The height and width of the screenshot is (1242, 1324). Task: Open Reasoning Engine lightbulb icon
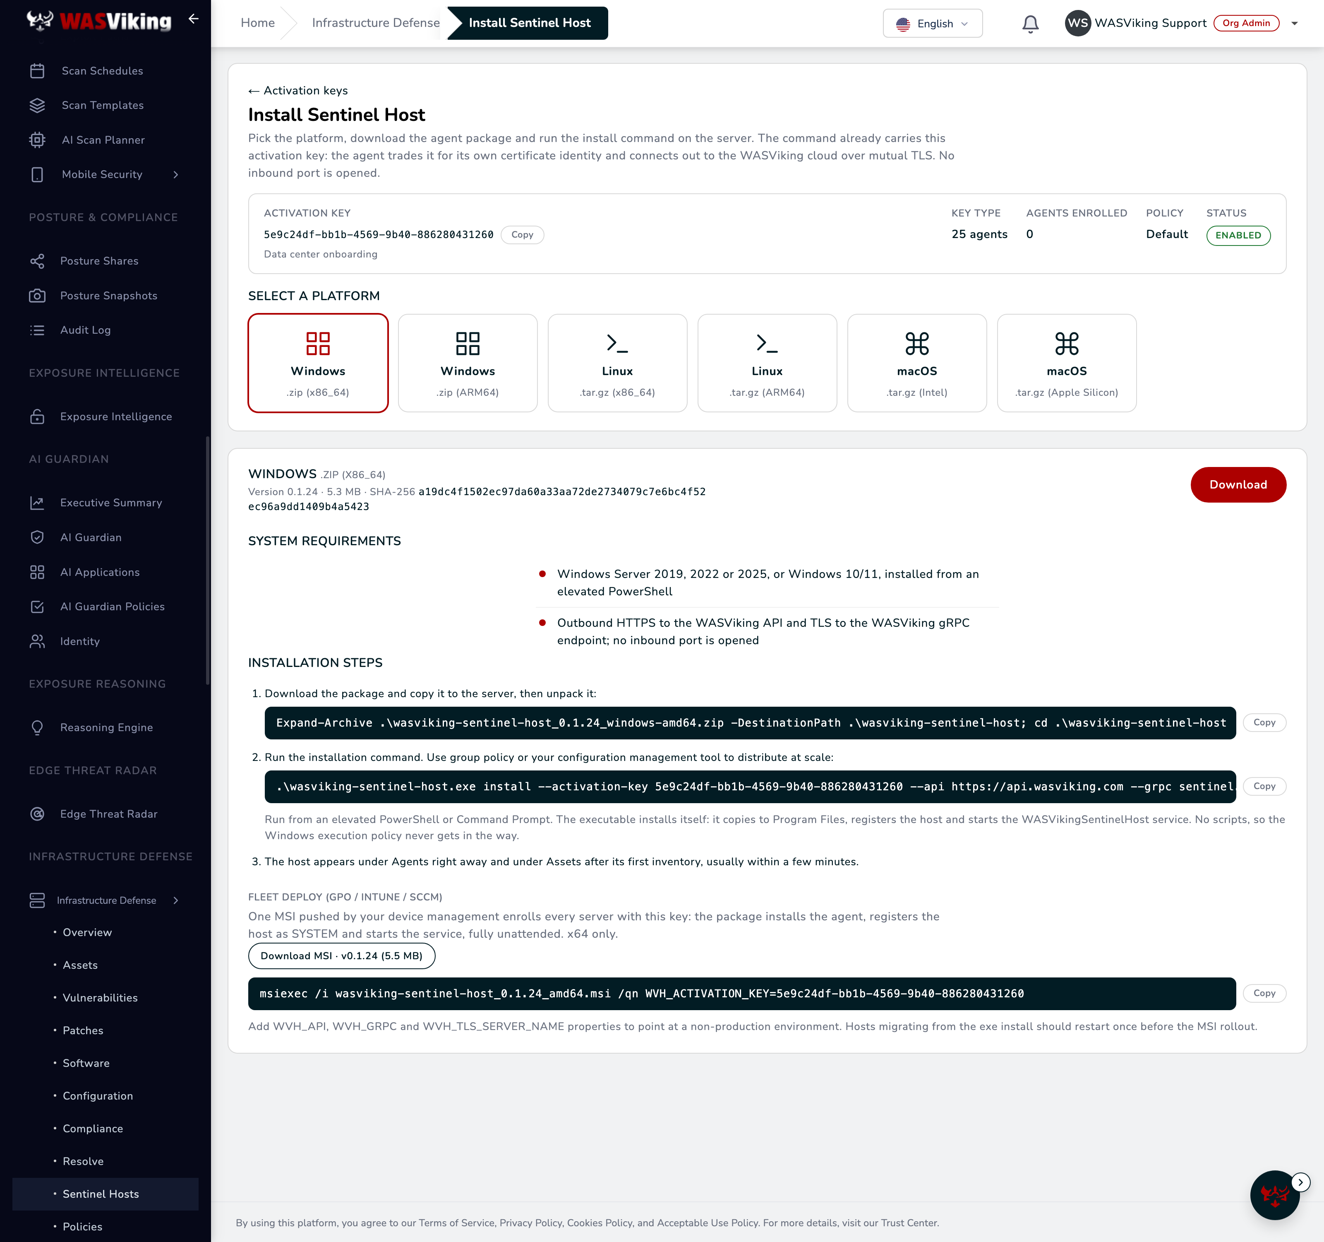pos(37,728)
